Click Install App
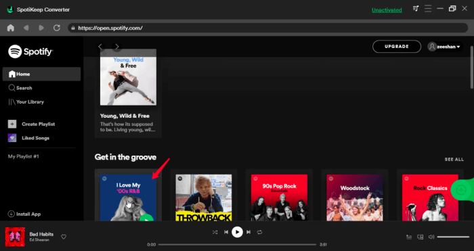This screenshot has width=474, height=251. (x=24, y=214)
